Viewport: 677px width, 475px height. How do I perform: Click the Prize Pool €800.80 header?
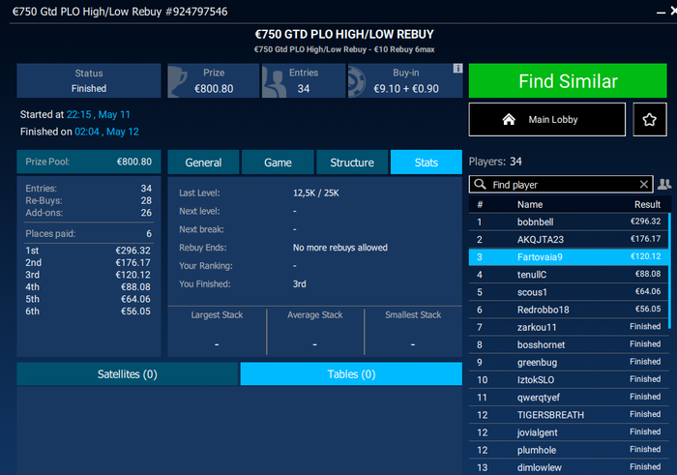coord(89,162)
